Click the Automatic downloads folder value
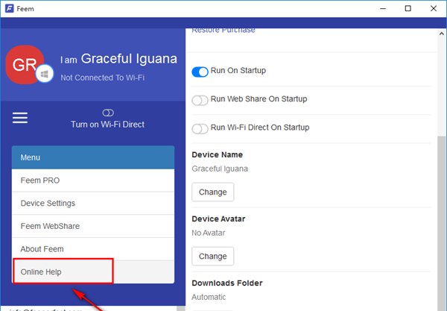This screenshot has width=447, height=311. (x=209, y=297)
